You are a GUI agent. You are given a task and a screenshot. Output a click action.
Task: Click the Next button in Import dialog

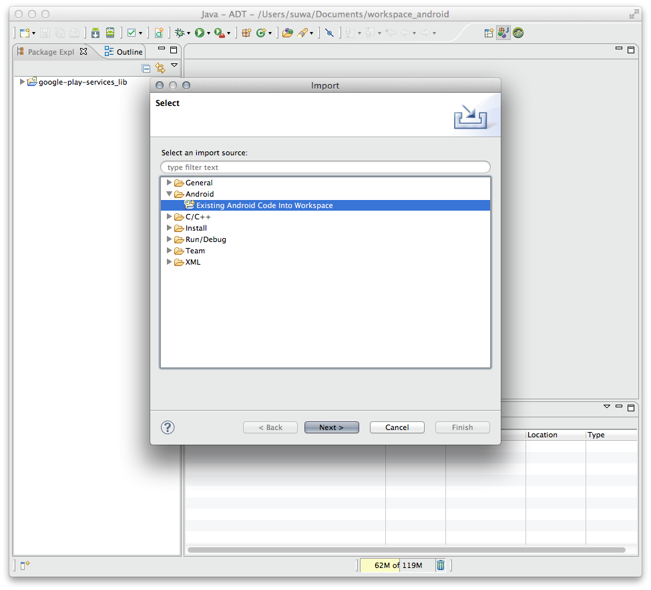tap(331, 427)
